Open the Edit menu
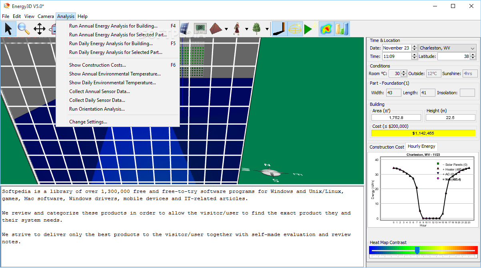The height and width of the screenshot is (268, 481). click(17, 16)
